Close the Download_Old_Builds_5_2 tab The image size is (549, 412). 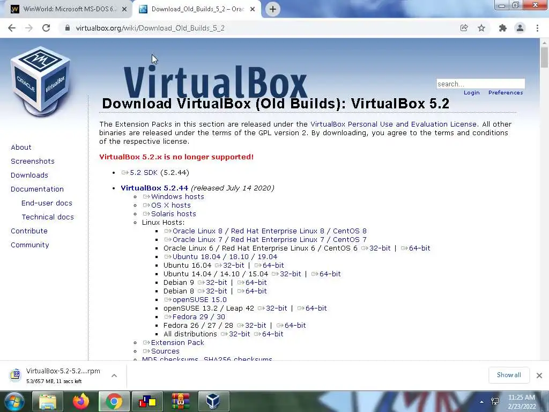click(253, 9)
